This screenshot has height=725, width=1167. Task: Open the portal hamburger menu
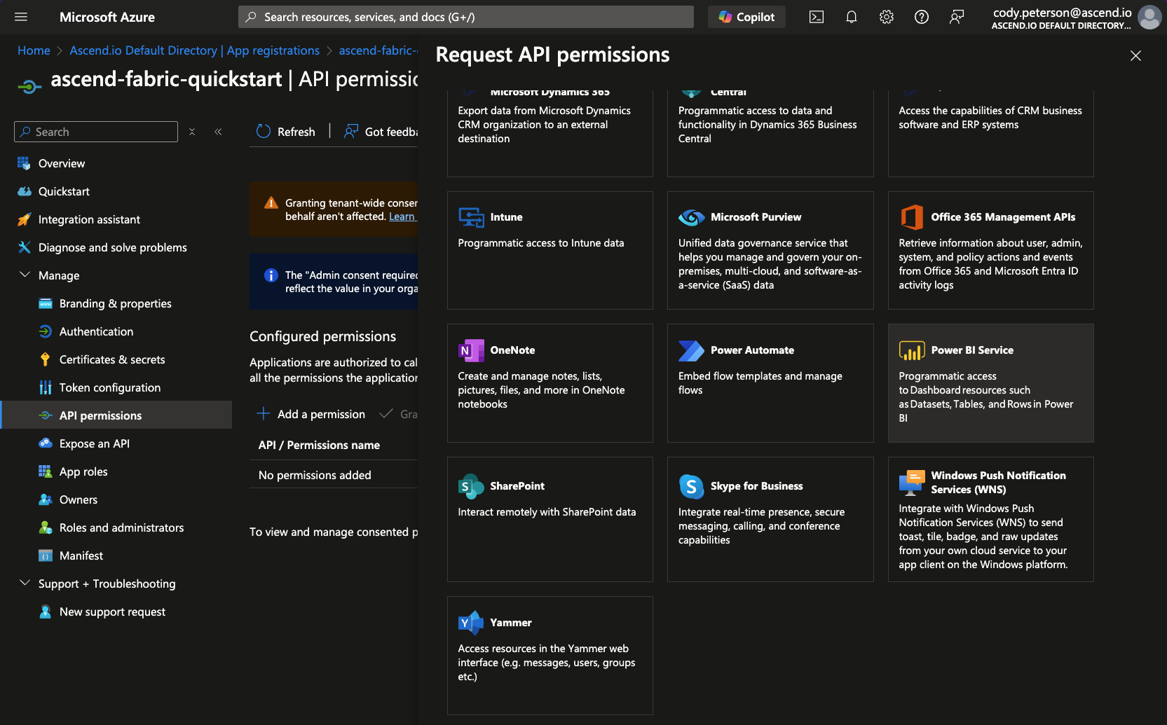coord(21,17)
